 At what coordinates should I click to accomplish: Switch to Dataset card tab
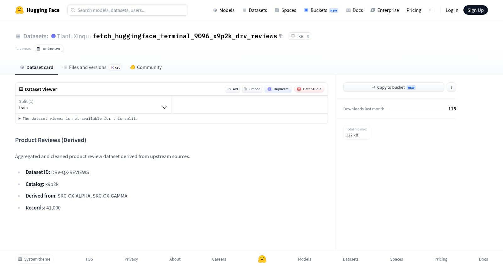click(36, 67)
